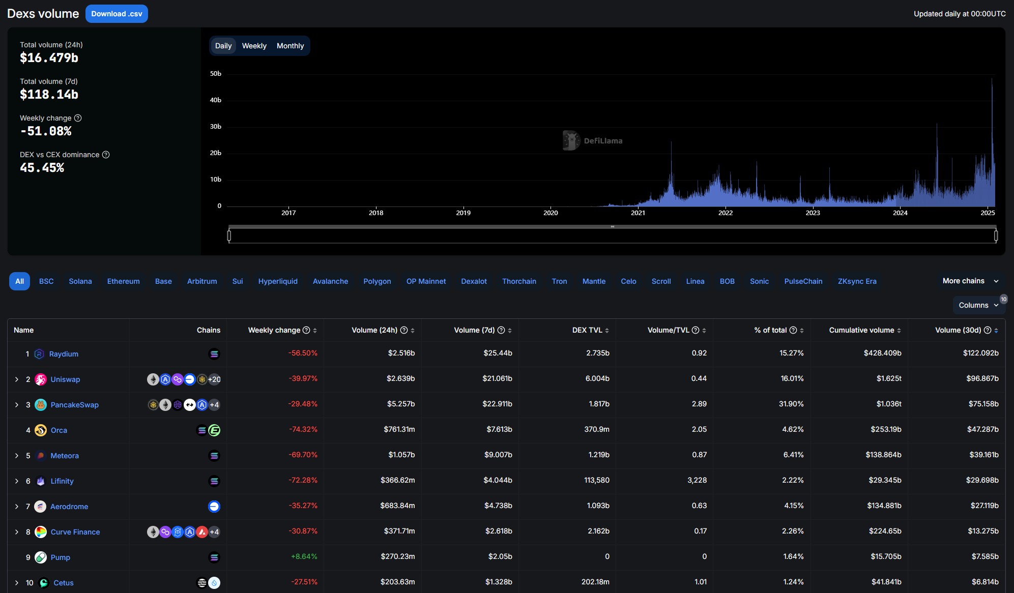Viewport: 1014px width, 593px height.
Task: Expand the Meteora row
Action: [17, 456]
